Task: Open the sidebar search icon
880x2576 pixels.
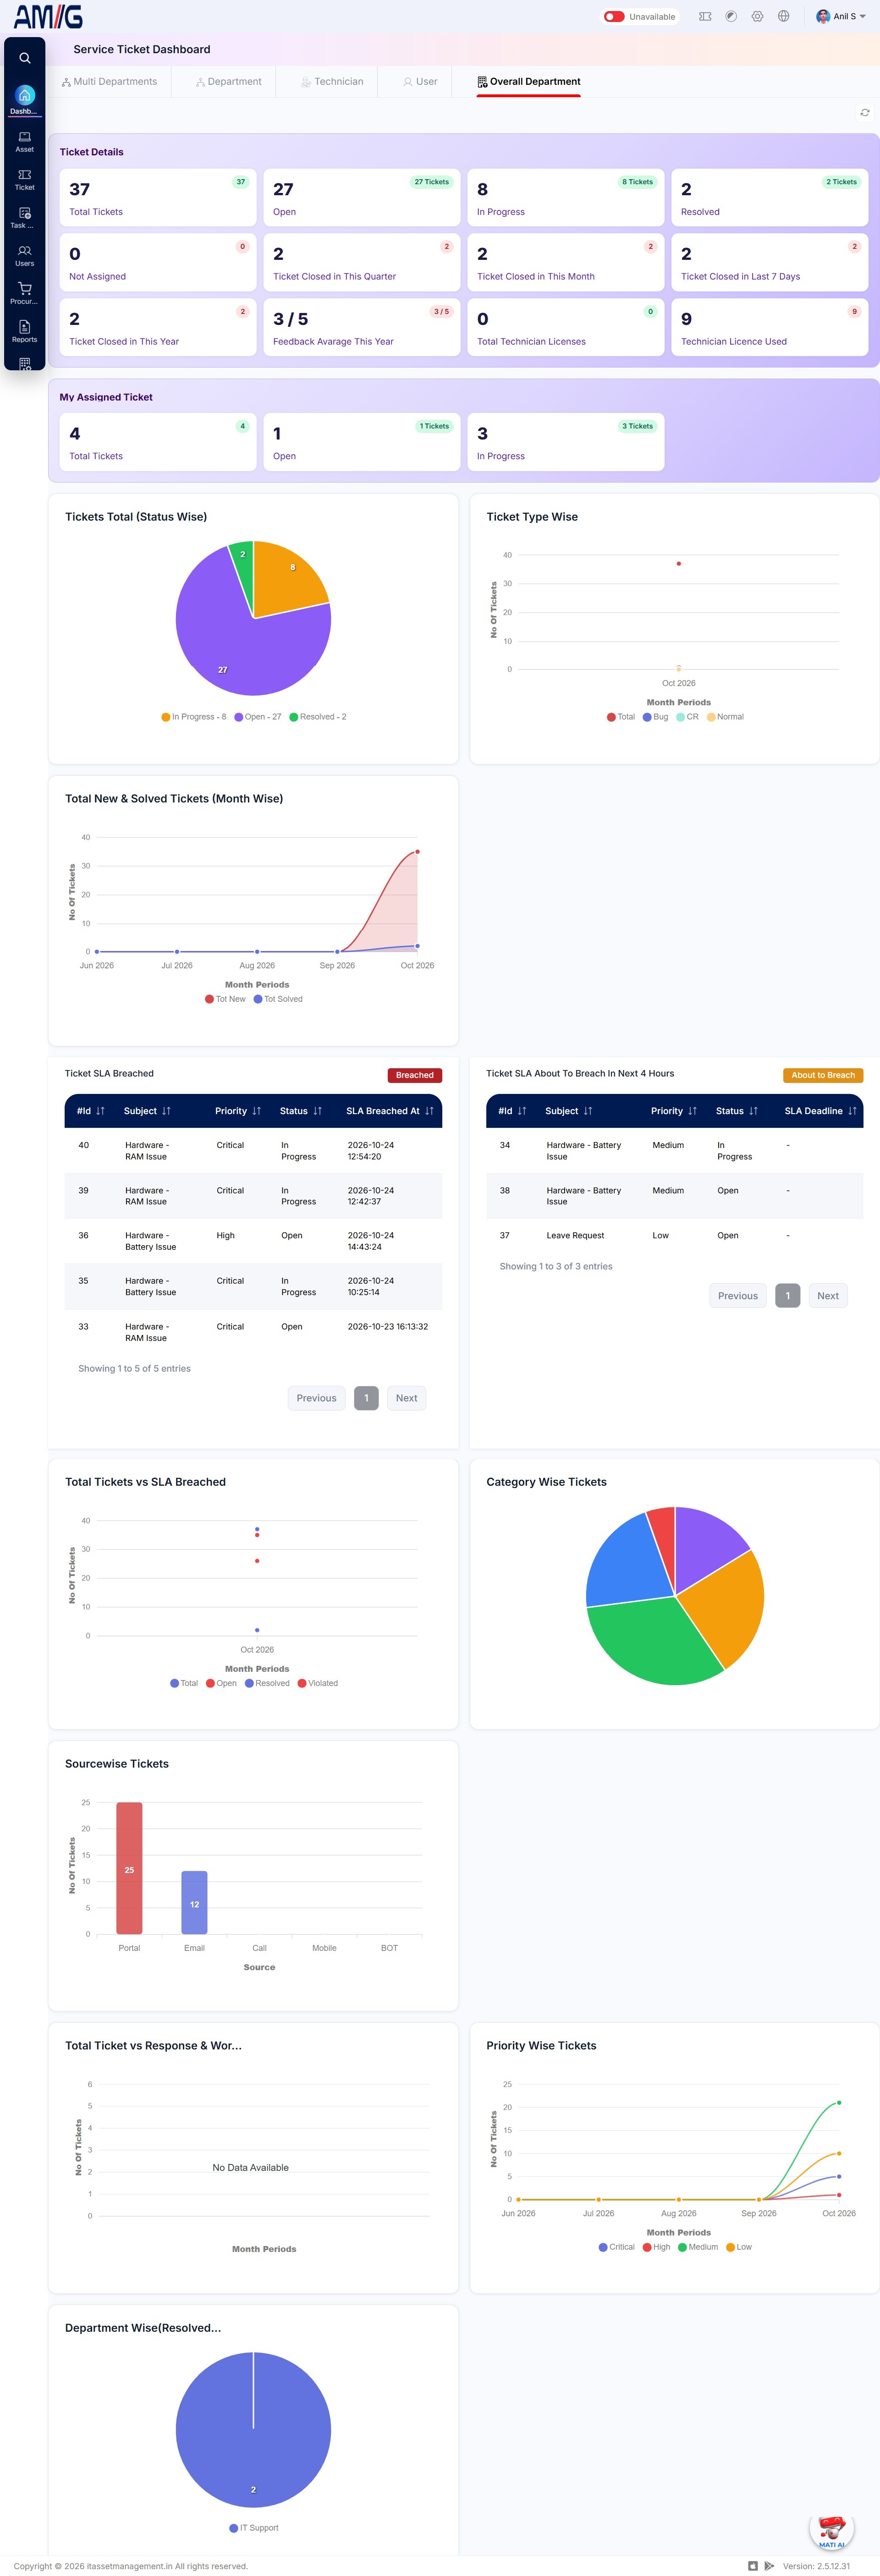Action: 25,58
